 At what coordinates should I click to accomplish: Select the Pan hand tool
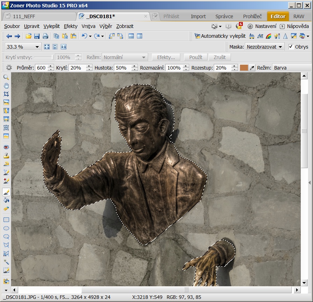point(6,86)
